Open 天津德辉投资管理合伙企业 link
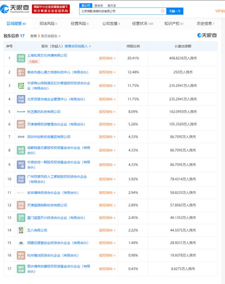This screenshot has width=225, height=284. coord(56,124)
